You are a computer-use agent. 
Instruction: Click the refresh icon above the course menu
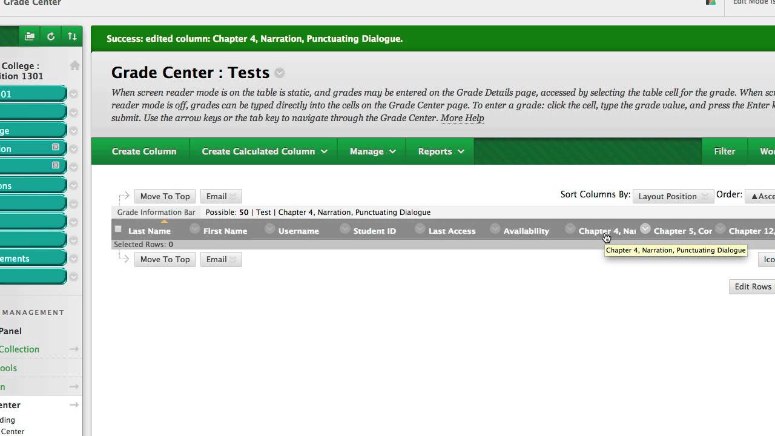tap(51, 36)
